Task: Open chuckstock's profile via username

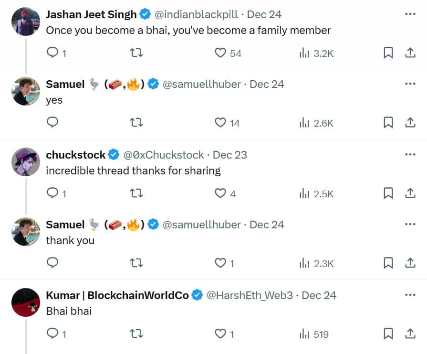Action: (x=163, y=155)
